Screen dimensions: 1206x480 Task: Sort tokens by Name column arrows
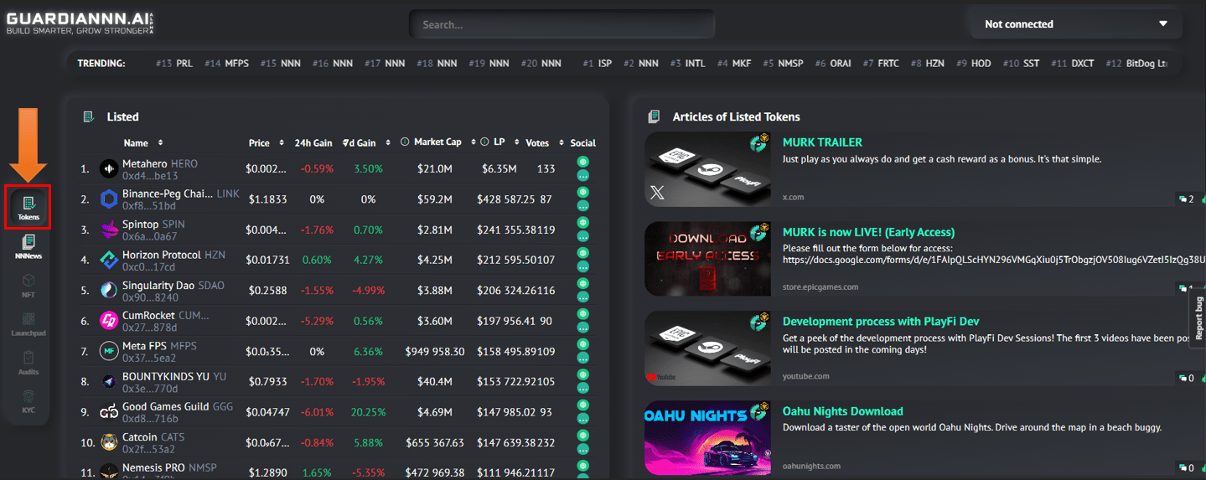160,143
